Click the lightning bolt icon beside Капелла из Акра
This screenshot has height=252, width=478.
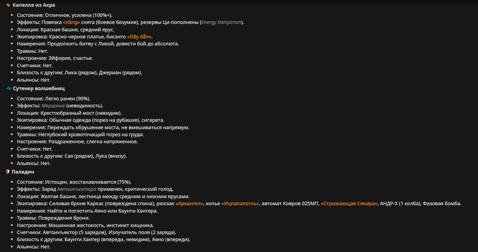tap(8, 5)
